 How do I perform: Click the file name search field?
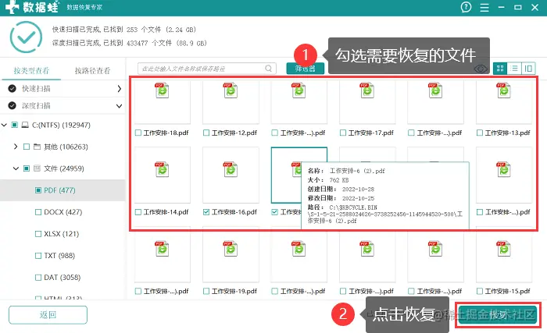coord(207,69)
